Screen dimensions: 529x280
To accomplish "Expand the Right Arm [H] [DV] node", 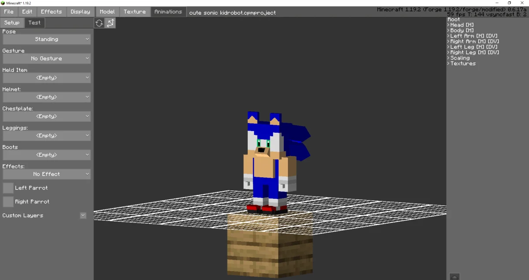I will point(448,41).
